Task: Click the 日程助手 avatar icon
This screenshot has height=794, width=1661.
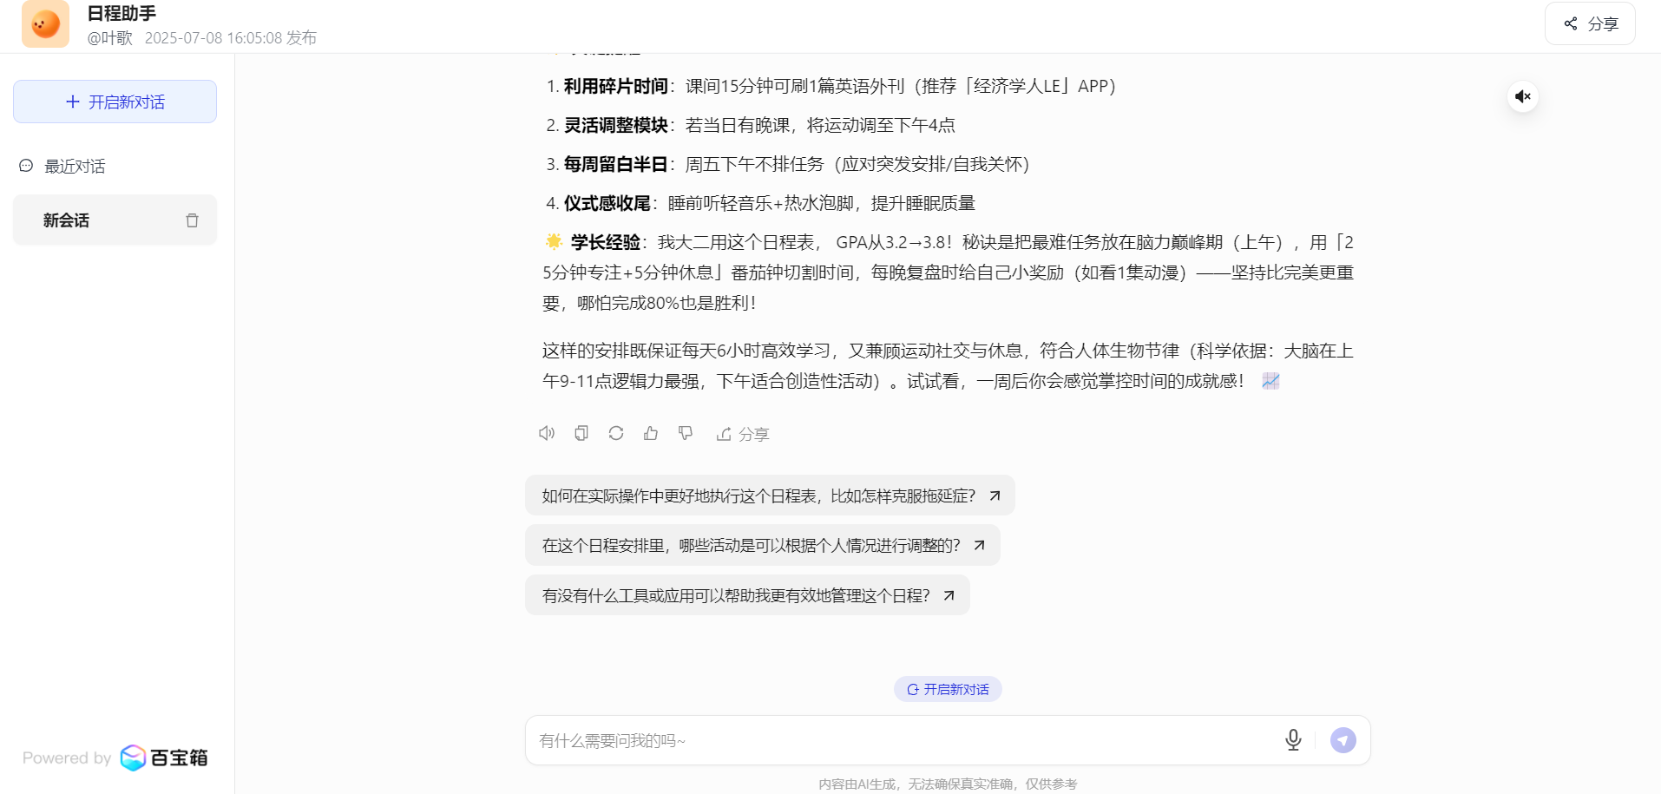Action: (45, 23)
